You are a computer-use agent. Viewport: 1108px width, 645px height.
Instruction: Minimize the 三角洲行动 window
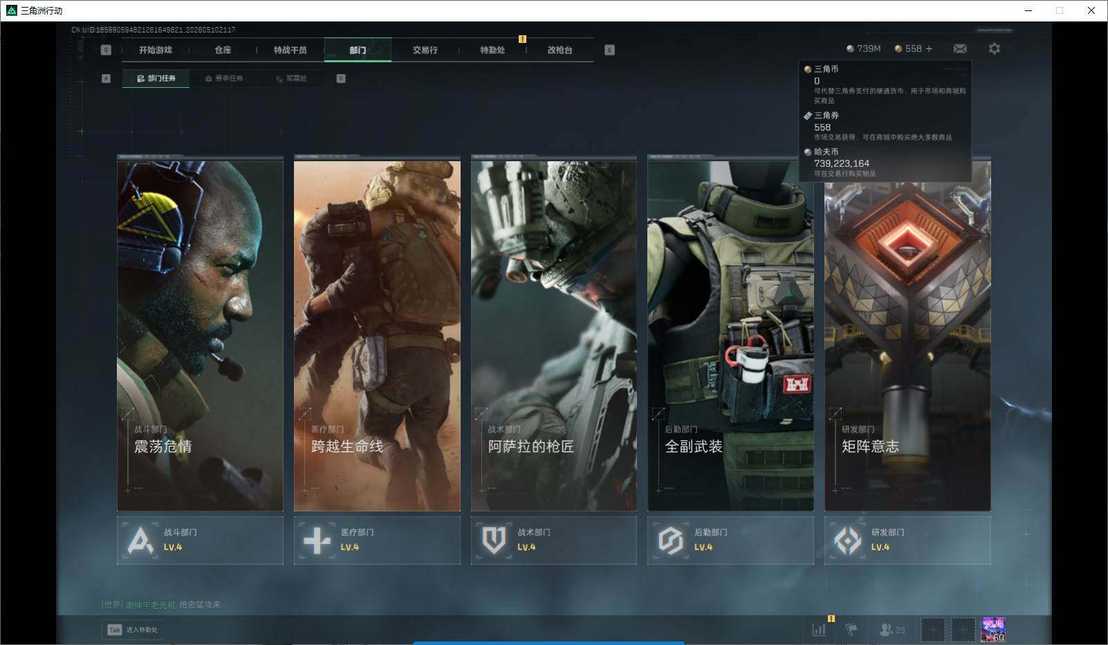pos(1028,10)
